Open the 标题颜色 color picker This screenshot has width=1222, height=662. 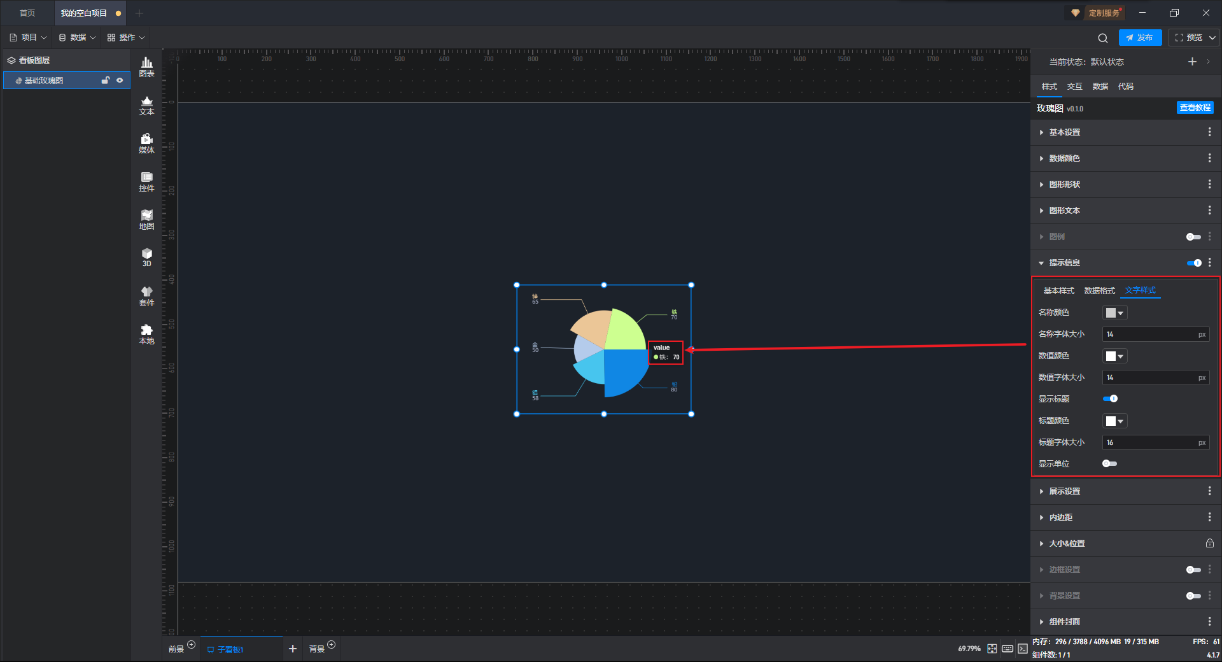click(1115, 421)
